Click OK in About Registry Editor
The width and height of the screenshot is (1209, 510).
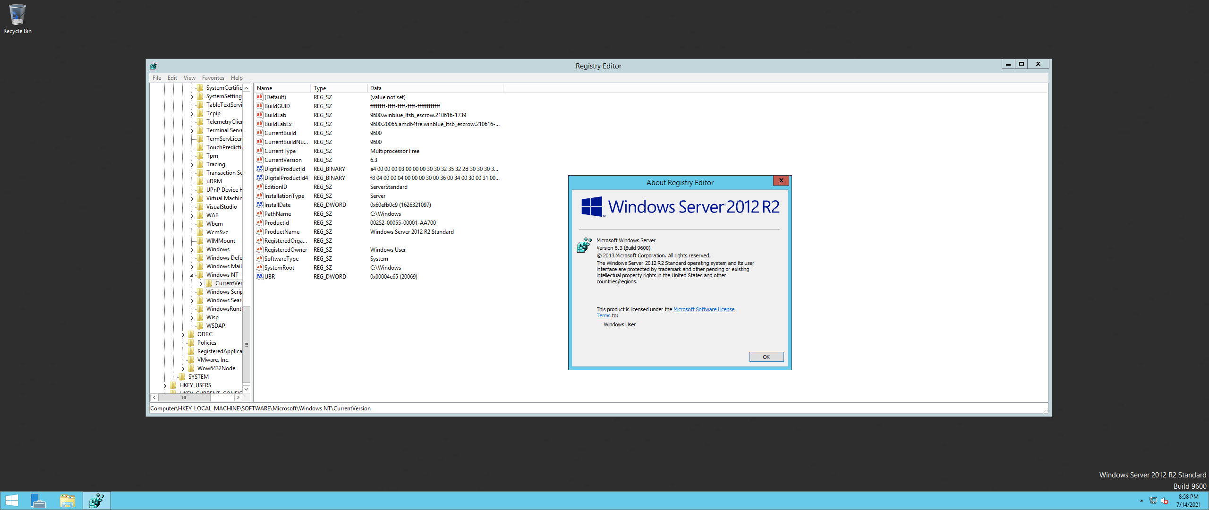tap(766, 357)
